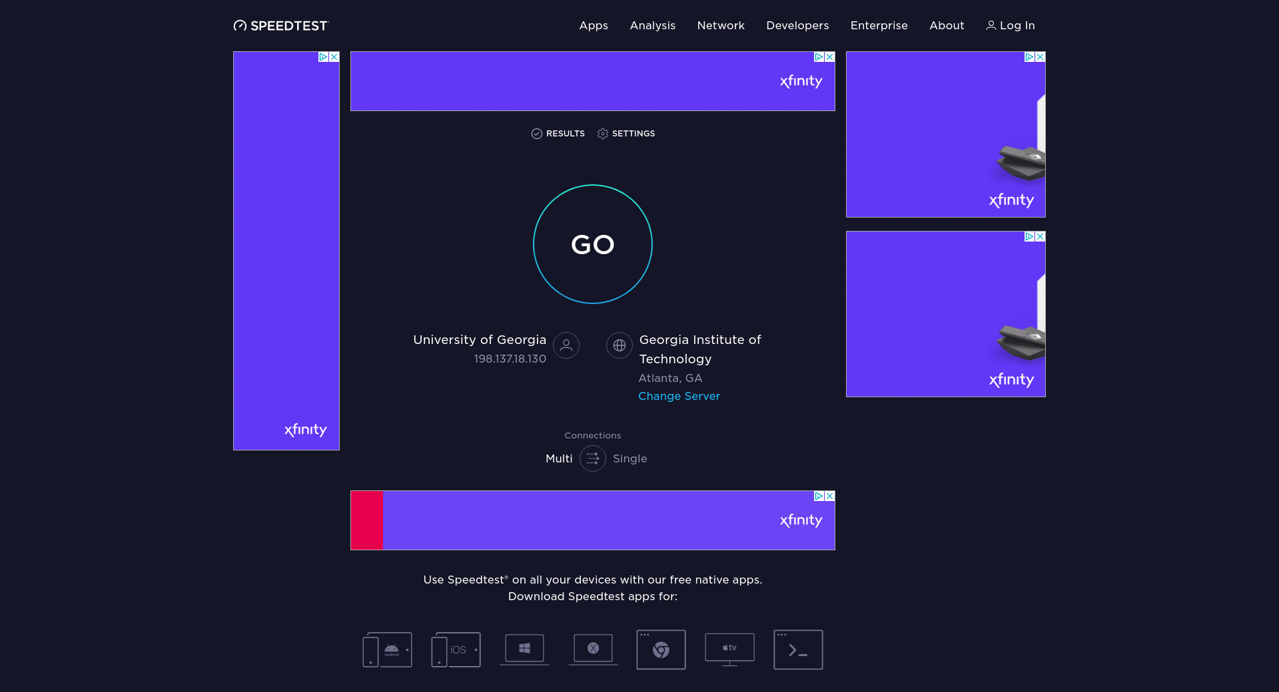This screenshot has height=692, width=1279.
Task: Open the Analysis menu
Action: (x=653, y=25)
